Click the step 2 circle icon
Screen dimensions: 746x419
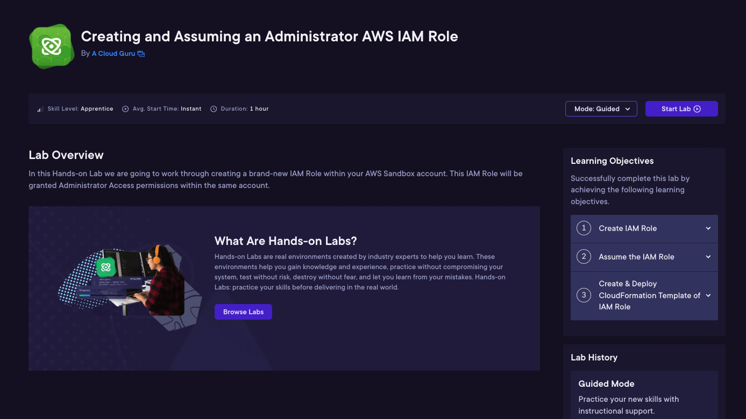click(x=584, y=257)
